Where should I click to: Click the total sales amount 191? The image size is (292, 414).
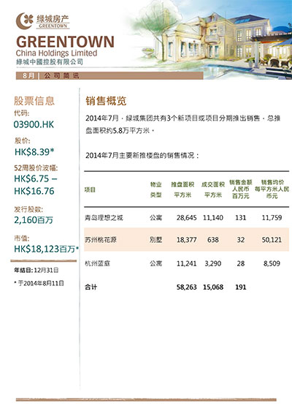[x=241, y=287]
